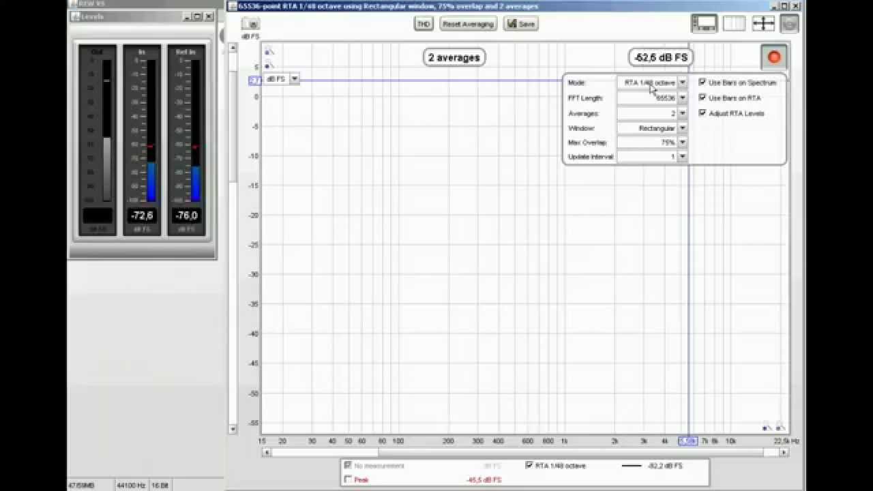The width and height of the screenshot is (873, 491).
Task: Click Reset Averaging button
Action: (468, 24)
